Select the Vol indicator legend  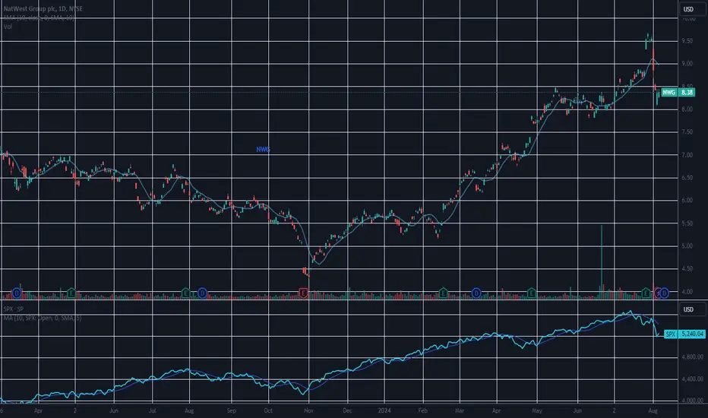[8, 27]
